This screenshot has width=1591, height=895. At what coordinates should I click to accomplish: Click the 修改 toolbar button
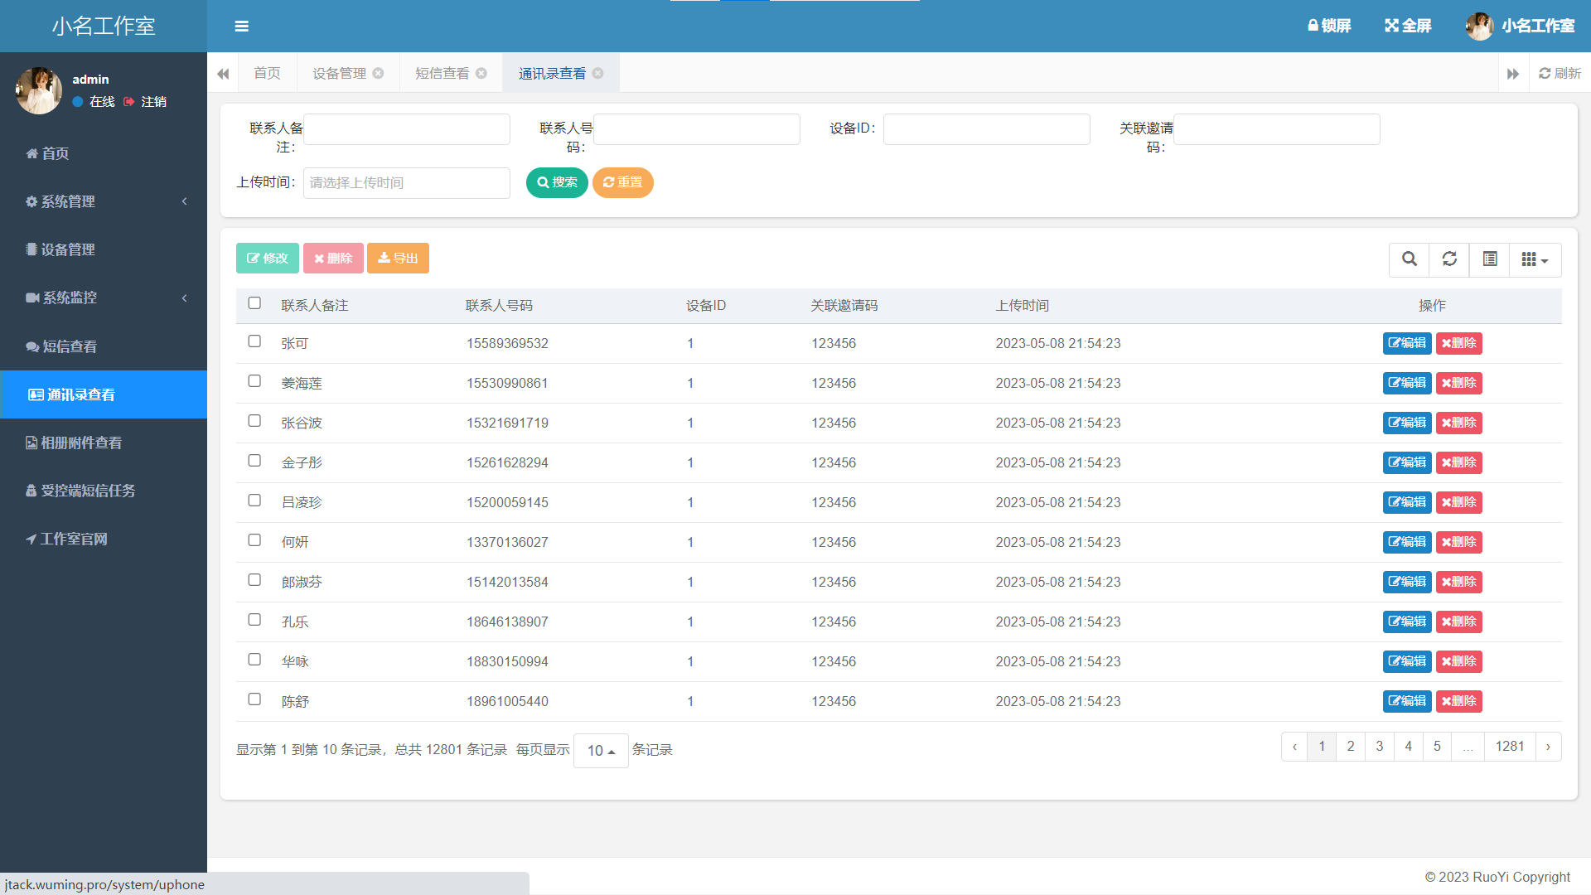[267, 258]
